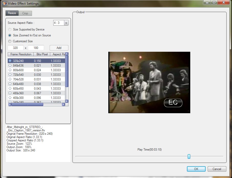The width and height of the screenshot is (232, 178).
Task: Click the Output Zoom: 100% text
Action: pos(19,147)
